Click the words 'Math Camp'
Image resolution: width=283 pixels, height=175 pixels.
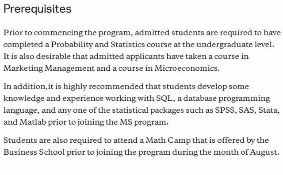click(x=168, y=141)
